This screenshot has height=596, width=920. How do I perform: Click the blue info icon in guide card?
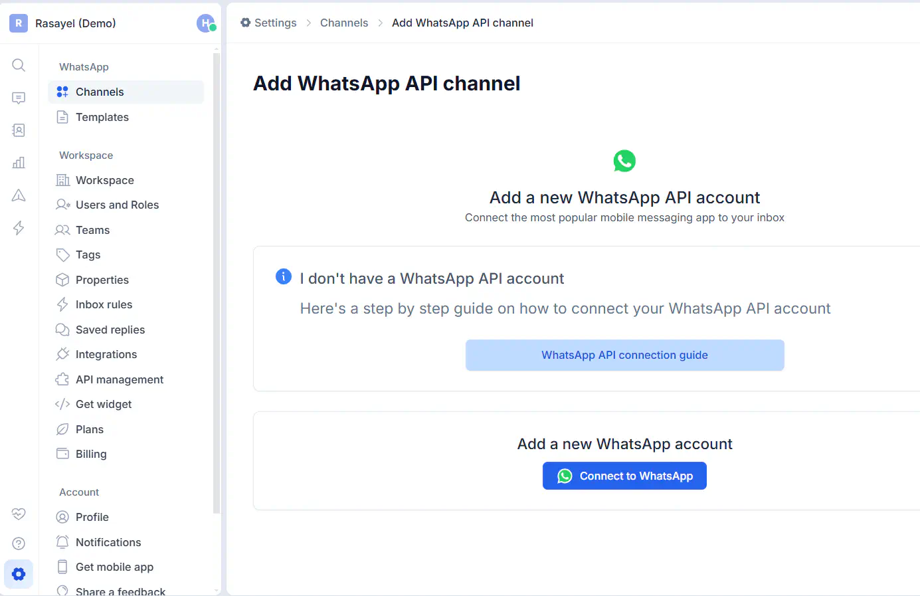tap(284, 276)
